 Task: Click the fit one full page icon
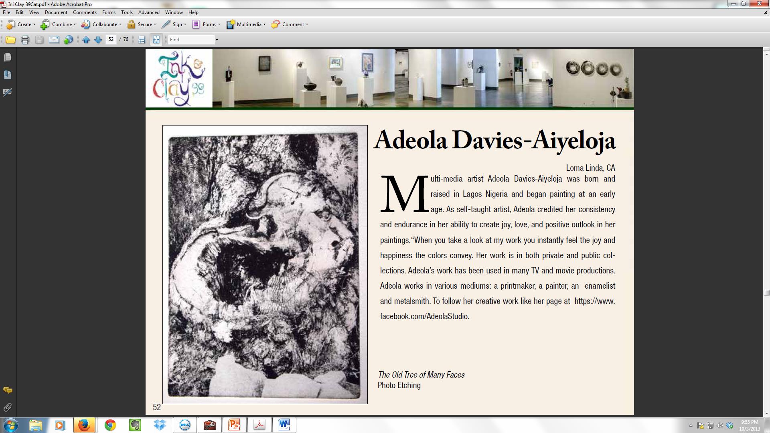156,40
